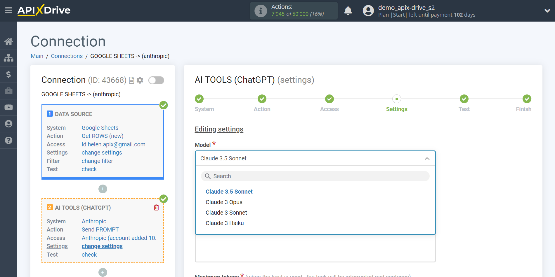Click check link in Data Source
The height and width of the screenshot is (277, 555).
pyautogui.click(x=89, y=169)
